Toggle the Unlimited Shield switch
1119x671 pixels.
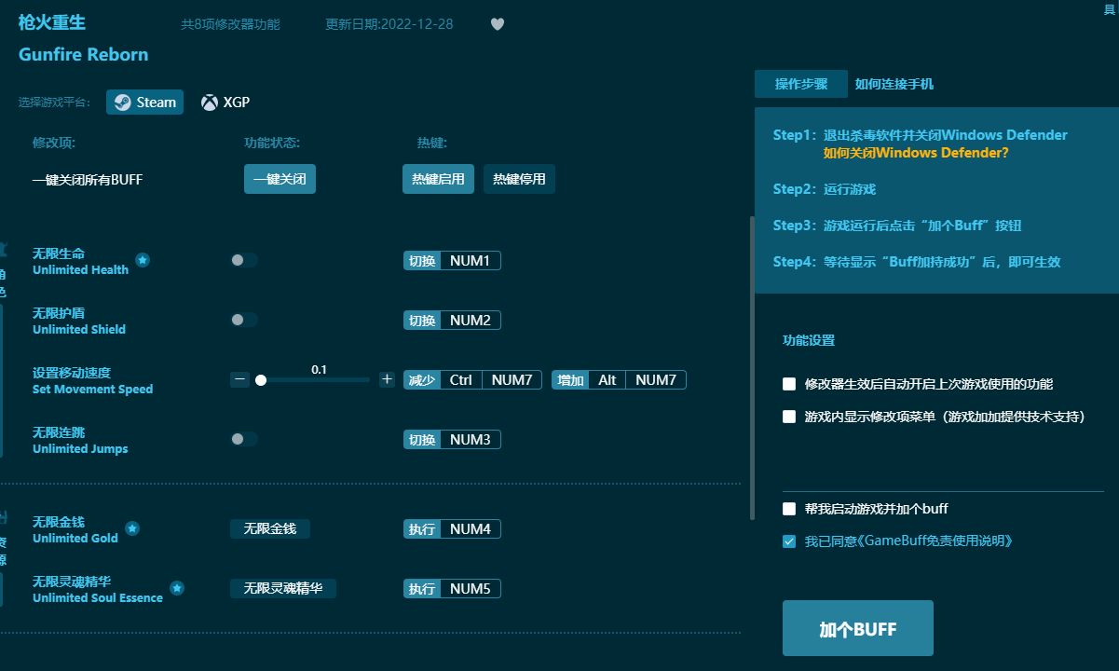tap(244, 320)
